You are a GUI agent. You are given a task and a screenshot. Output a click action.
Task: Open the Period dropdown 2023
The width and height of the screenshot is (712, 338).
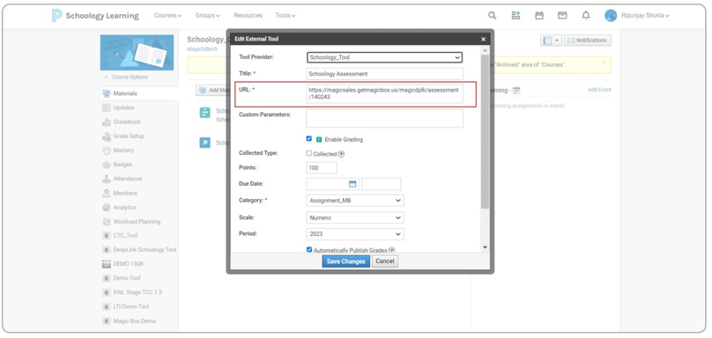(355, 235)
